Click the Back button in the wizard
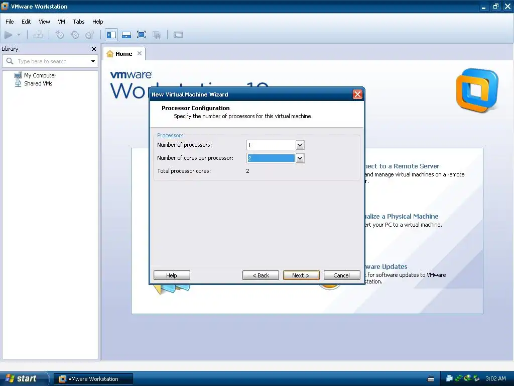The width and height of the screenshot is (514, 386). (x=261, y=275)
